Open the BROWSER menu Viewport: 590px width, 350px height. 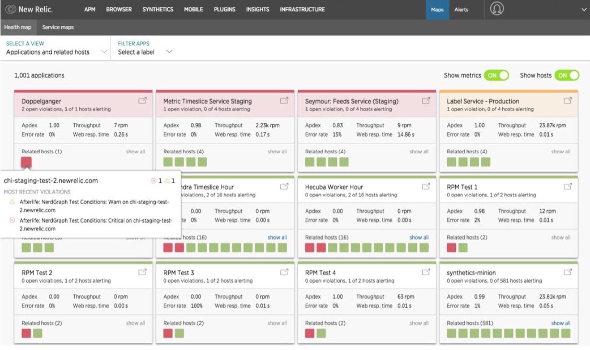[119, 10]
